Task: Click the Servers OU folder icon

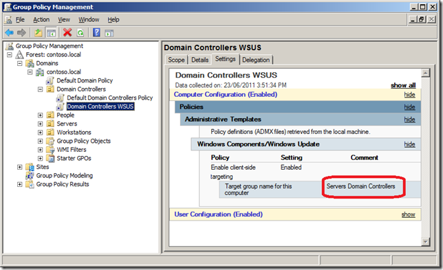Action: [x=50, y=124]
